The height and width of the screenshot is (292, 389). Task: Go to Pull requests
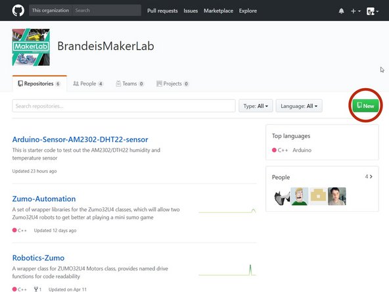[162, 11]
